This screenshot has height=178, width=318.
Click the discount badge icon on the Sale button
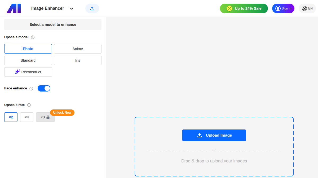tap(229, 8)
